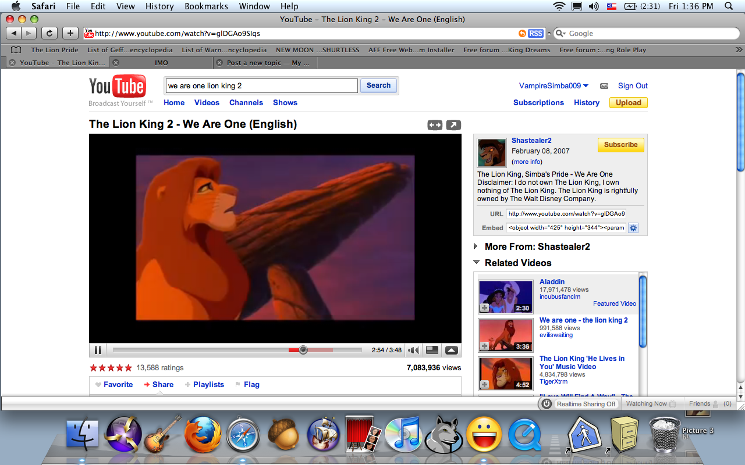The height and width of the screenshot is (465, 745).
Task: Click the video progress scrubber handle
Action: tap(303, 350)
